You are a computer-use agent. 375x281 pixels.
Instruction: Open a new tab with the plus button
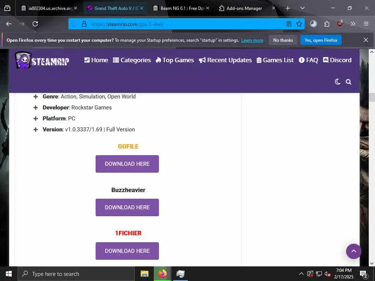pos(288,8)
